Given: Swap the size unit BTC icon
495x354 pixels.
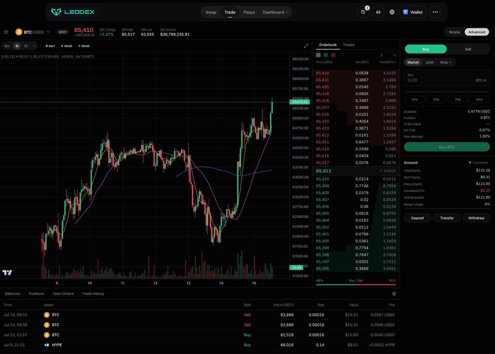Looking at the screenshot, I should click(x=481, y=80).
